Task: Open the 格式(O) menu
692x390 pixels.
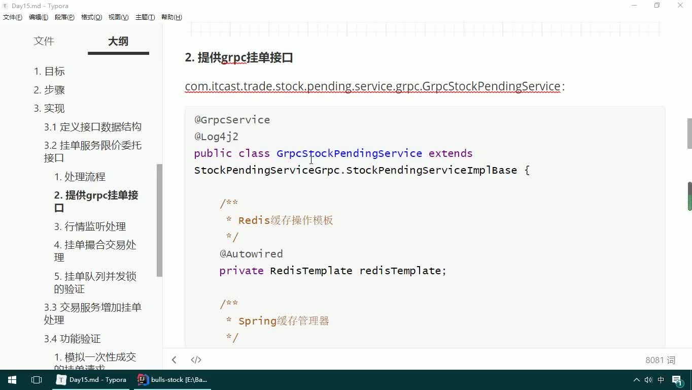Action: tap(91, 17)
